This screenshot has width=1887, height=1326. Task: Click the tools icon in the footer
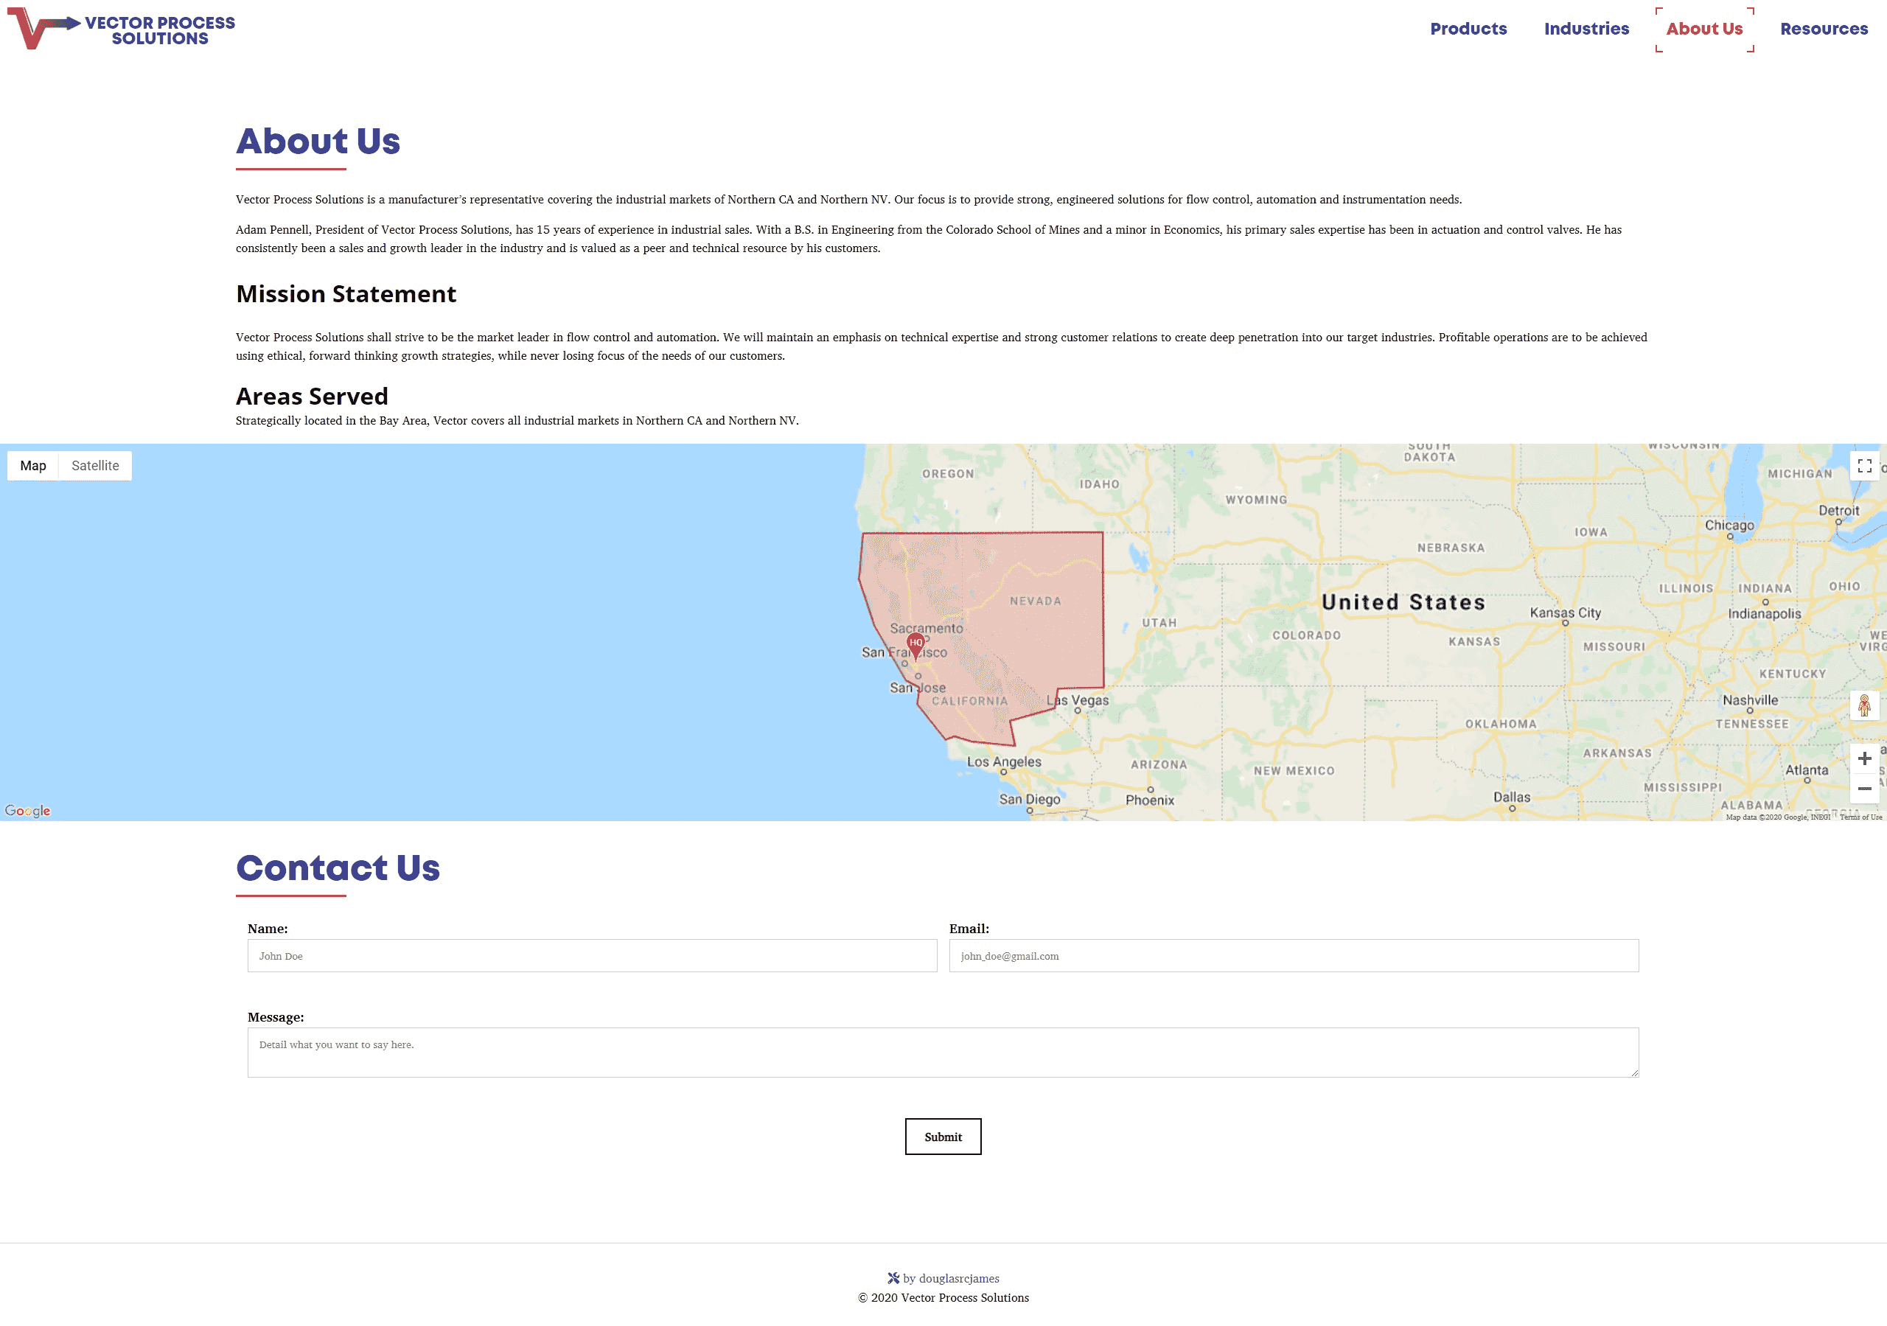pyautogui.click(x=893, y=1278)
